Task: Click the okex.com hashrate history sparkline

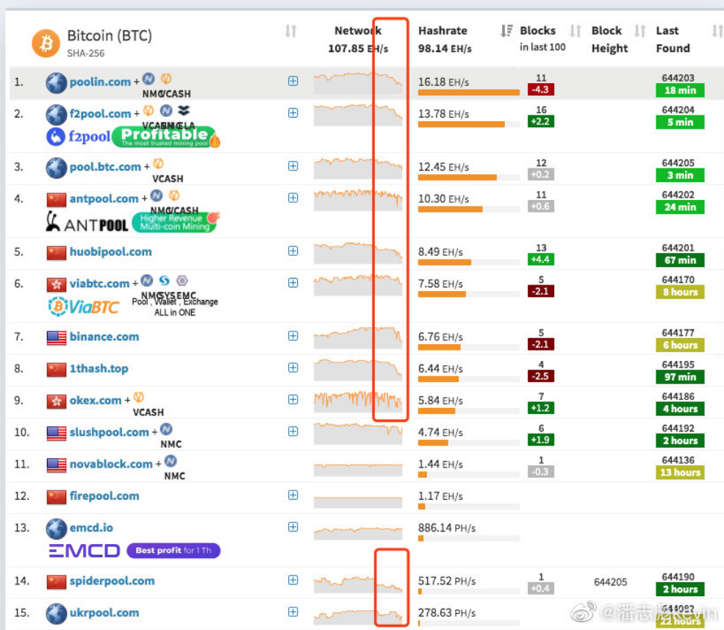Action: pos(358,401)
